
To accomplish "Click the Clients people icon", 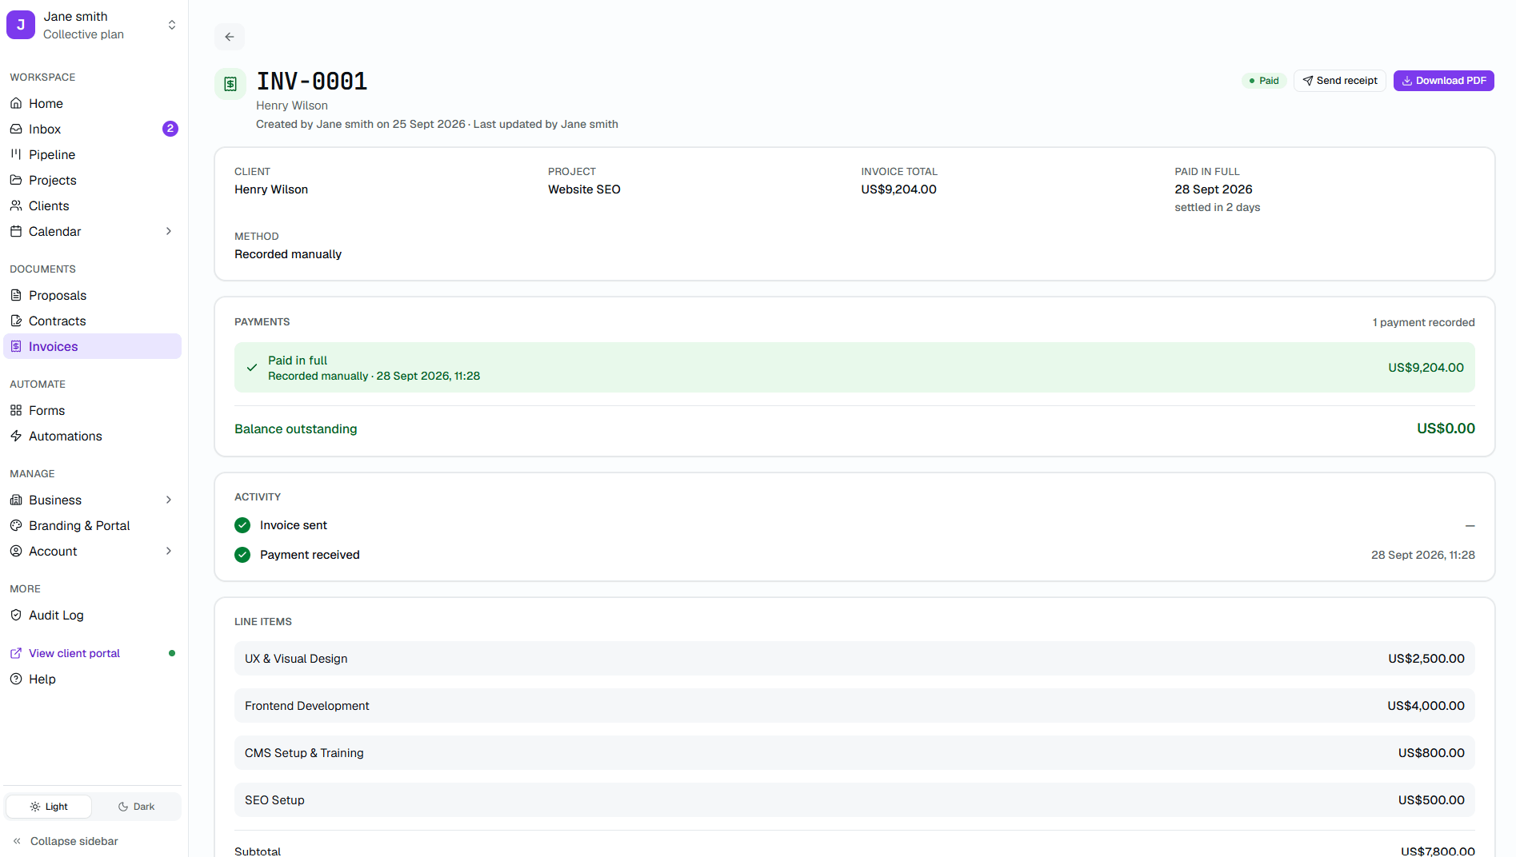I will [16, 205].
